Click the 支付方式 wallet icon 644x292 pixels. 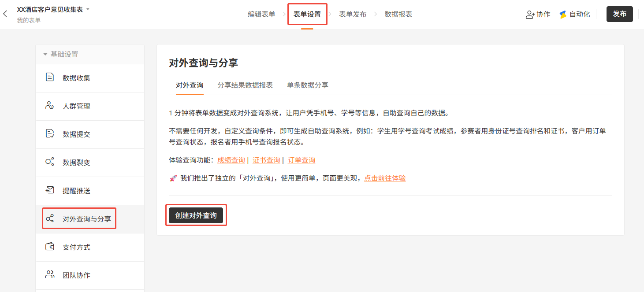[x=50, y=247]
